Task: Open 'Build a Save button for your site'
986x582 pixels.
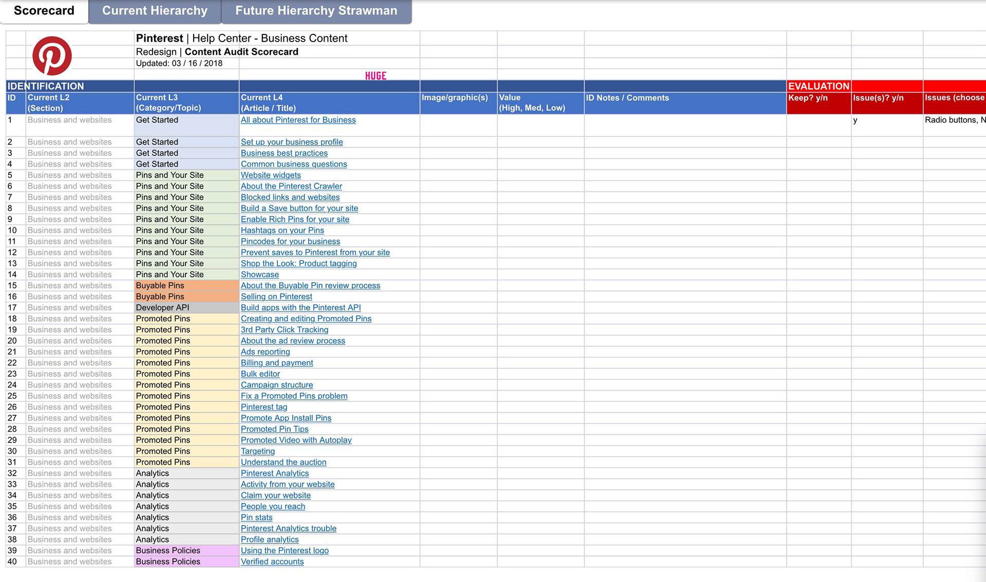Action: pos(299,208)
